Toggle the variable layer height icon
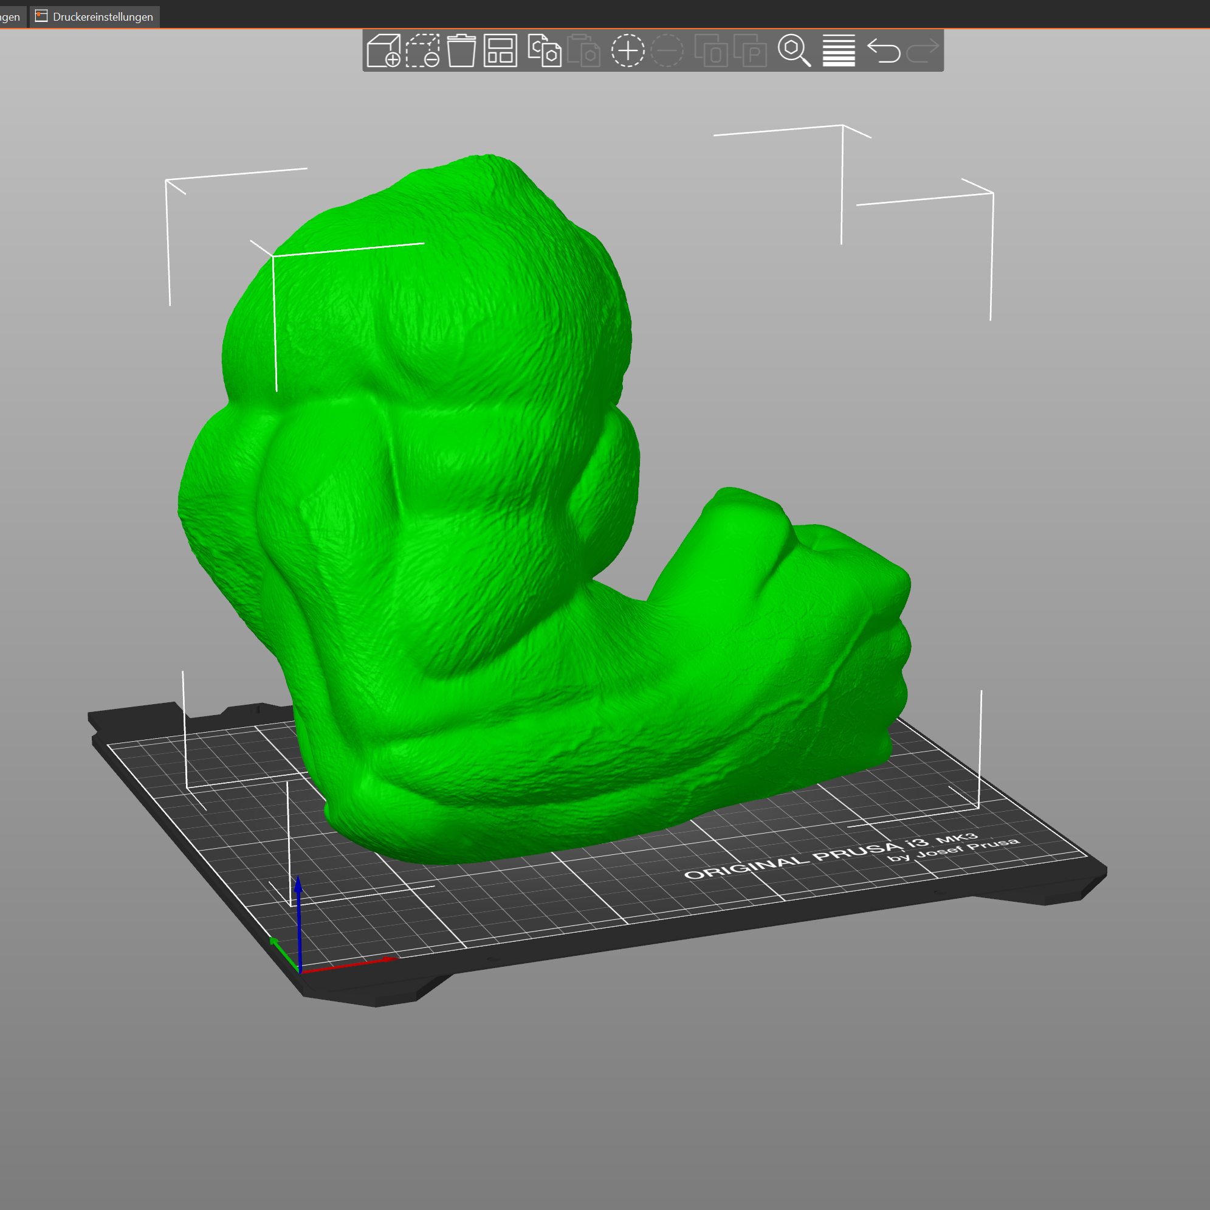 839,50
